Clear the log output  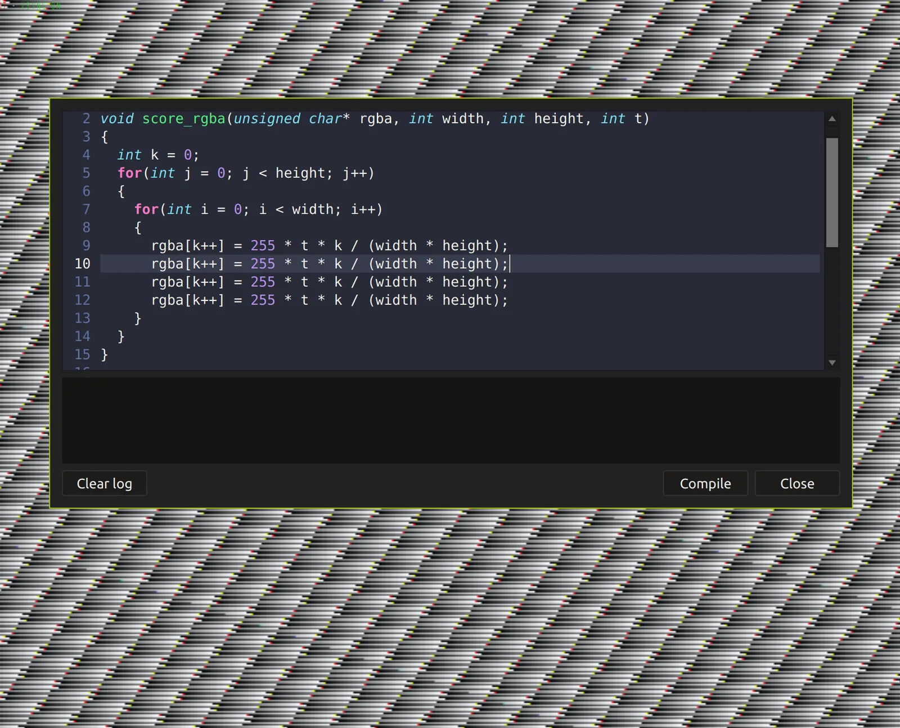click(x=105, y=483)
